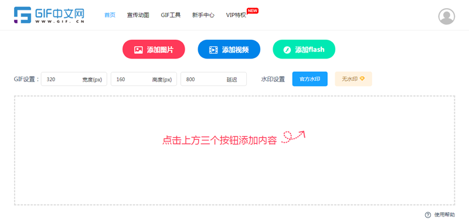
Task: Click the GIF设置 label
Action: (x=26, y=79)
